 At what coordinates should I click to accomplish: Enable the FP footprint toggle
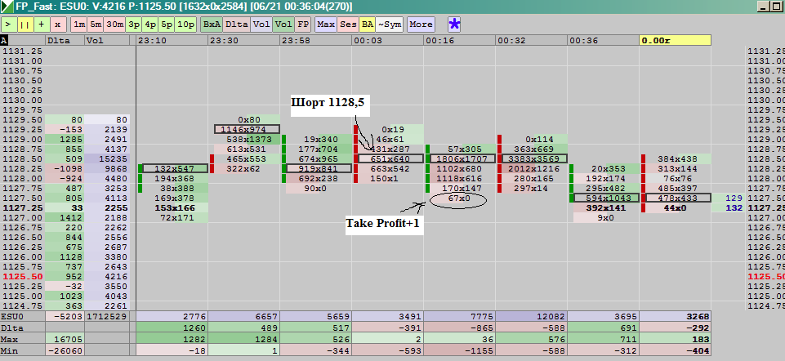pyautogui.click(x=303, y=25)
